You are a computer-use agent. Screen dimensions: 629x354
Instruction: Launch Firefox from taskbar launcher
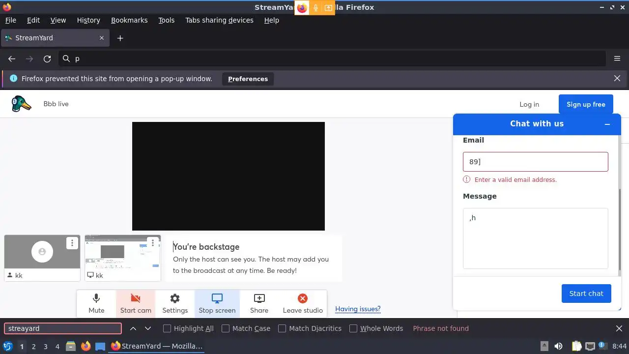[x=86, y=346]
